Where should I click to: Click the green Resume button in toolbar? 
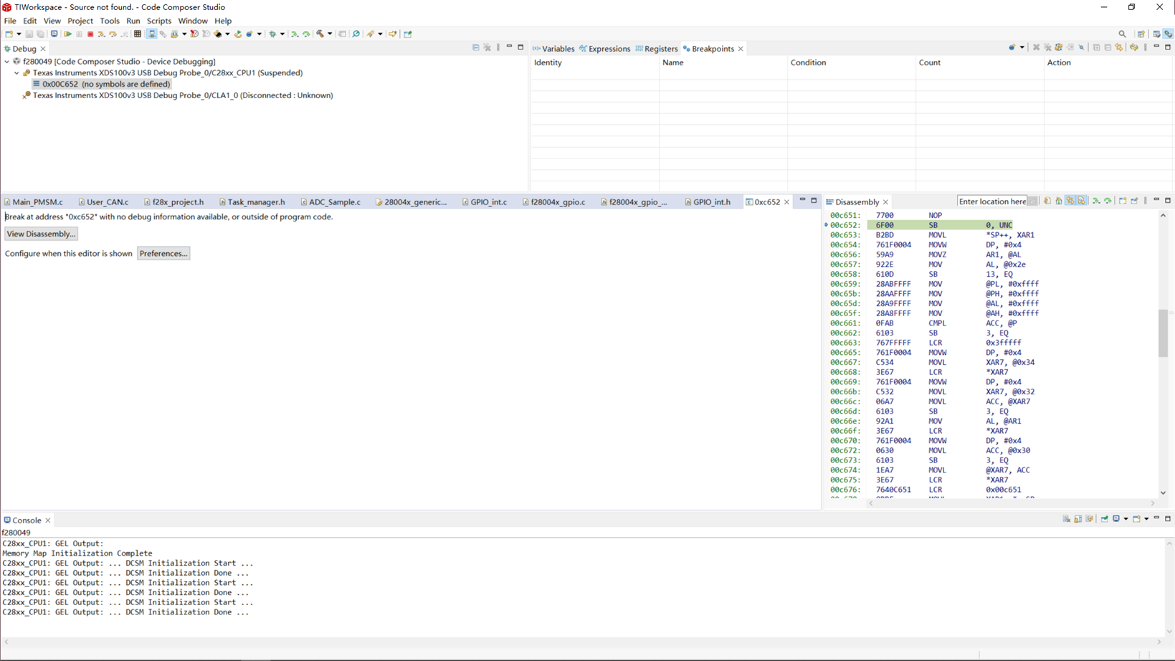(67, 34)
